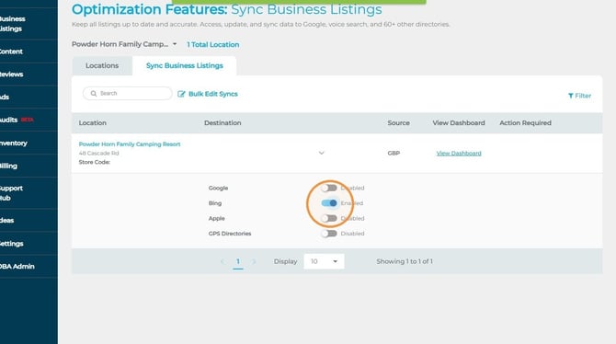Click the magnifier icon in Search box
The height and width of the screenshot is (344, 616).
94,94
